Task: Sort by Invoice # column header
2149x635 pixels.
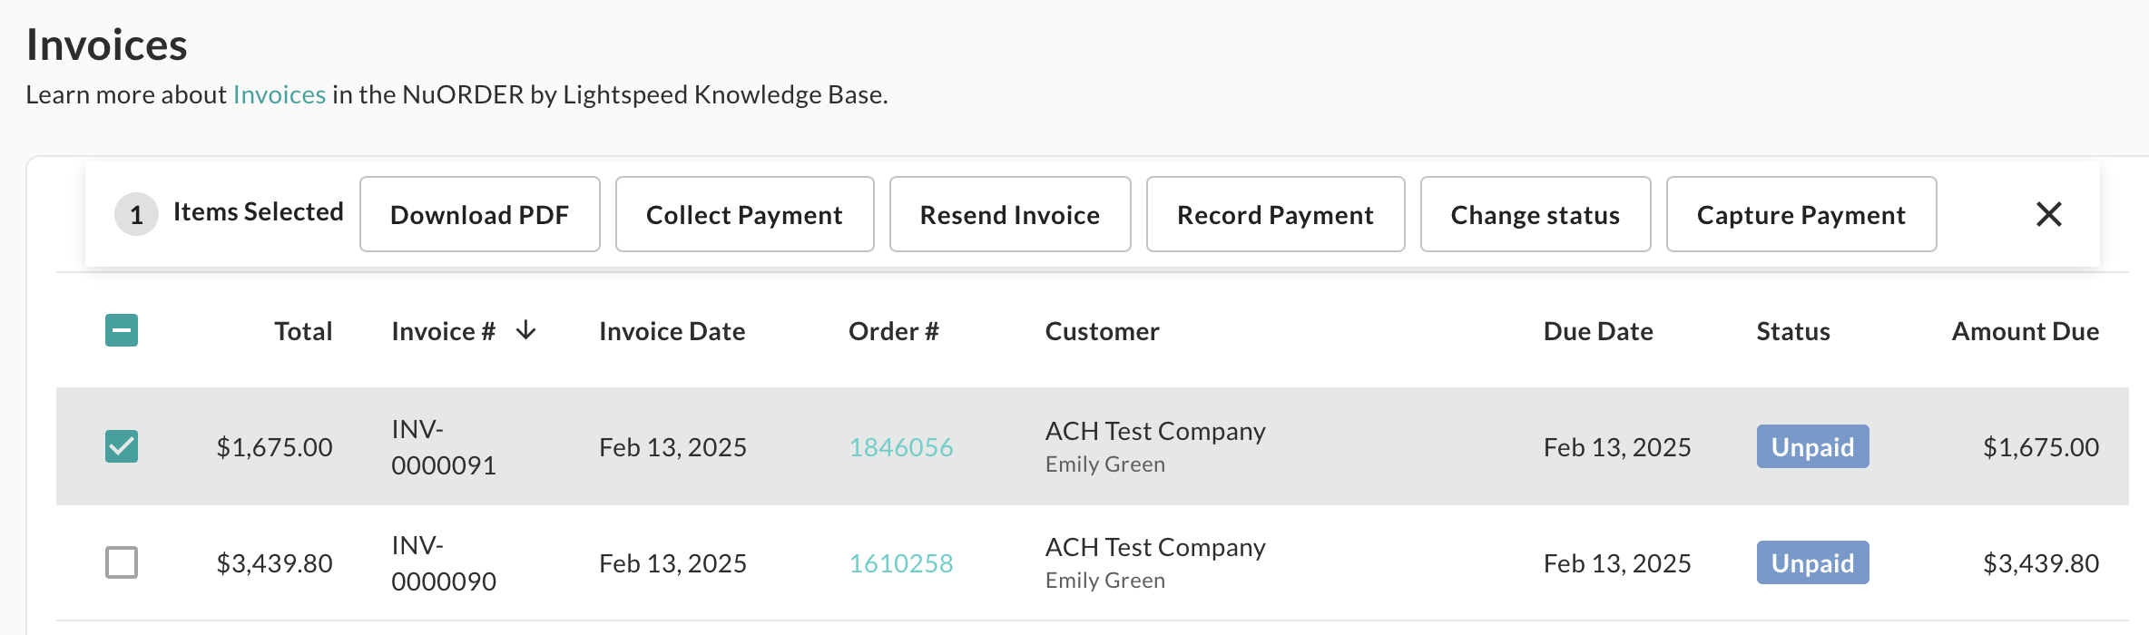Action: [444, 331]
